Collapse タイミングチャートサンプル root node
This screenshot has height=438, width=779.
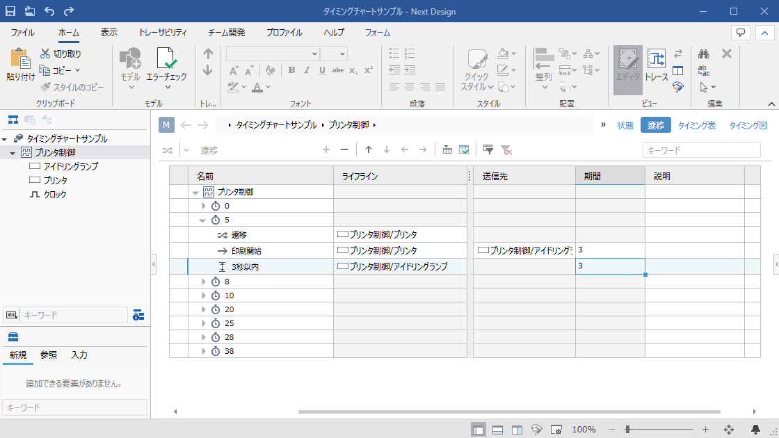4,139
